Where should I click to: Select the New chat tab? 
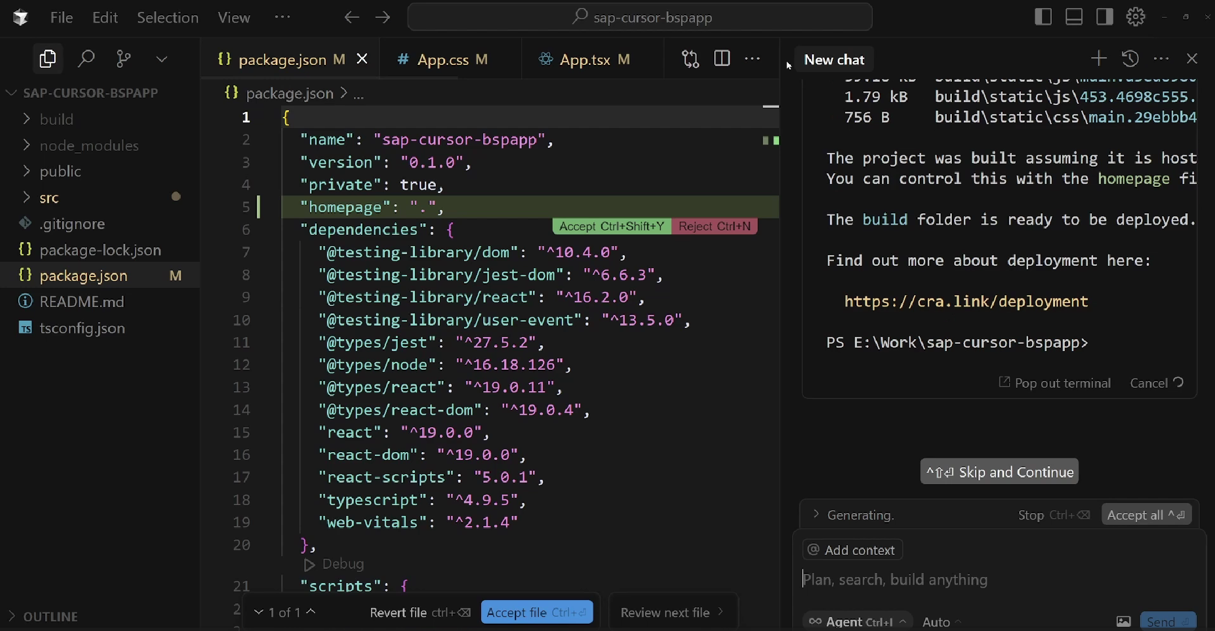pyautogui.click(x=834, y=59)
